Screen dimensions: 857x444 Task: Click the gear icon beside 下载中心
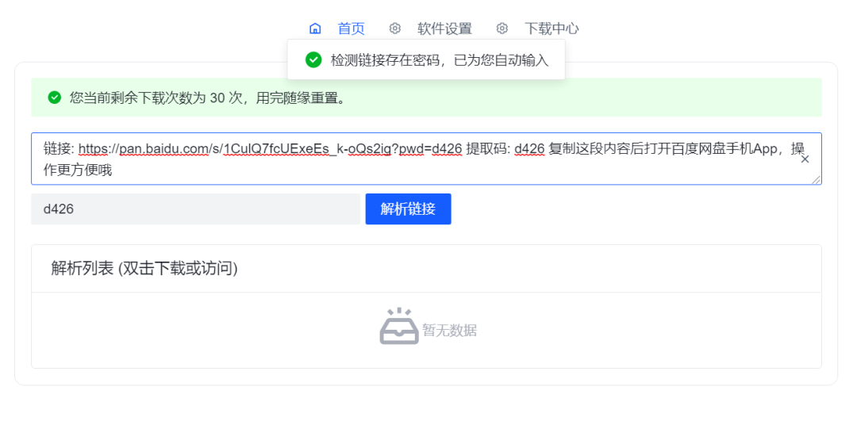tap(502, 29)
